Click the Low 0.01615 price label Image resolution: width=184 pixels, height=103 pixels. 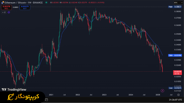pyautogui.click(x=175, y=88)
